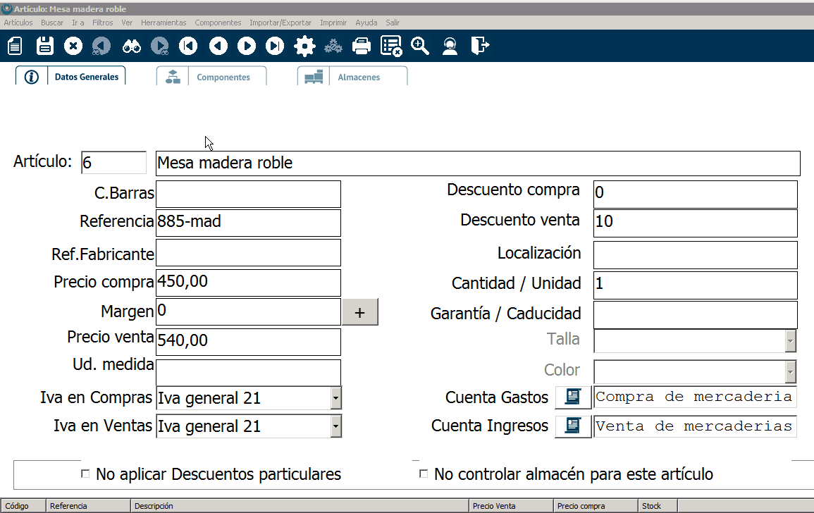
Task: Open search with the binoculars icon
Action: pos(132,47)
